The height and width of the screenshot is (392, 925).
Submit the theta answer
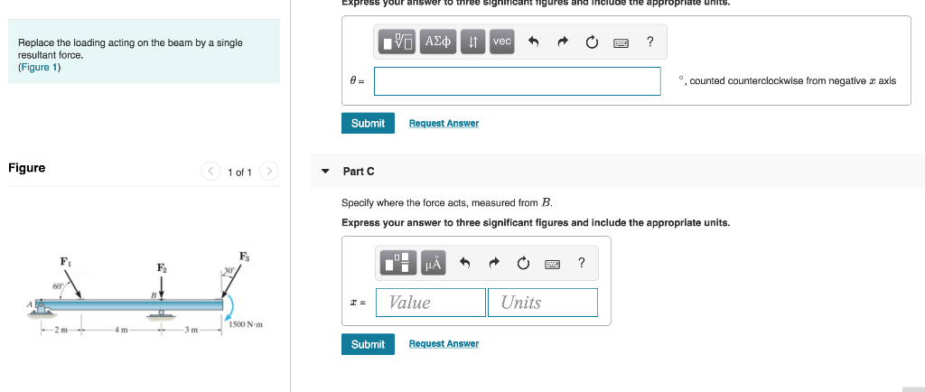[368, 123]
